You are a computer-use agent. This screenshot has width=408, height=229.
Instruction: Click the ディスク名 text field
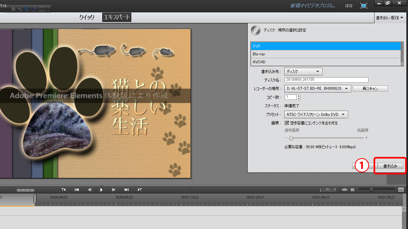pyautogui.click(x=326, y=80)
